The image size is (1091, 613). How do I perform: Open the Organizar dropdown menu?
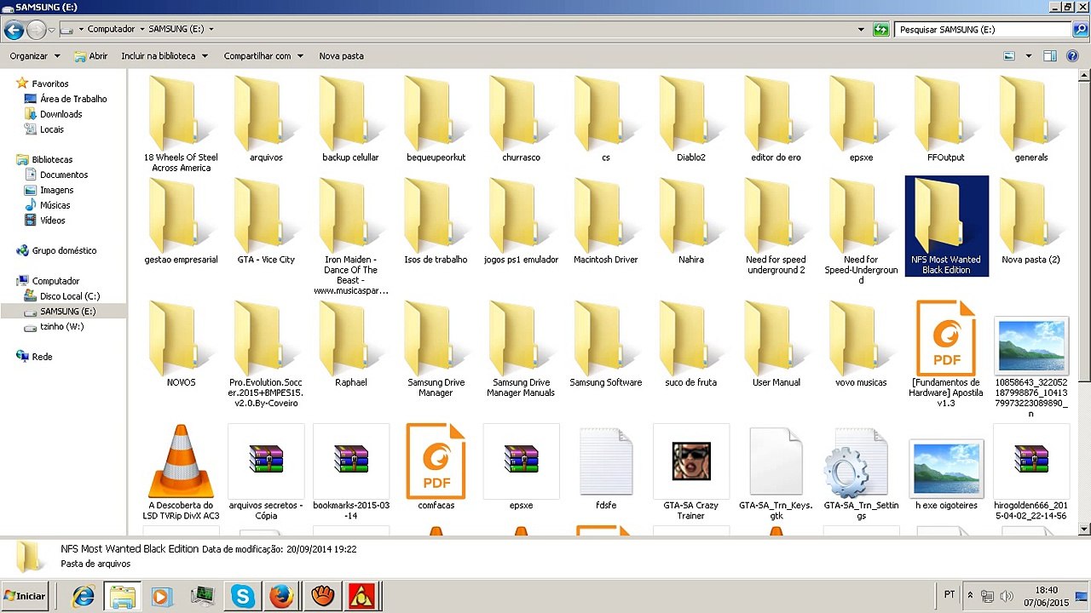(35, 56)
